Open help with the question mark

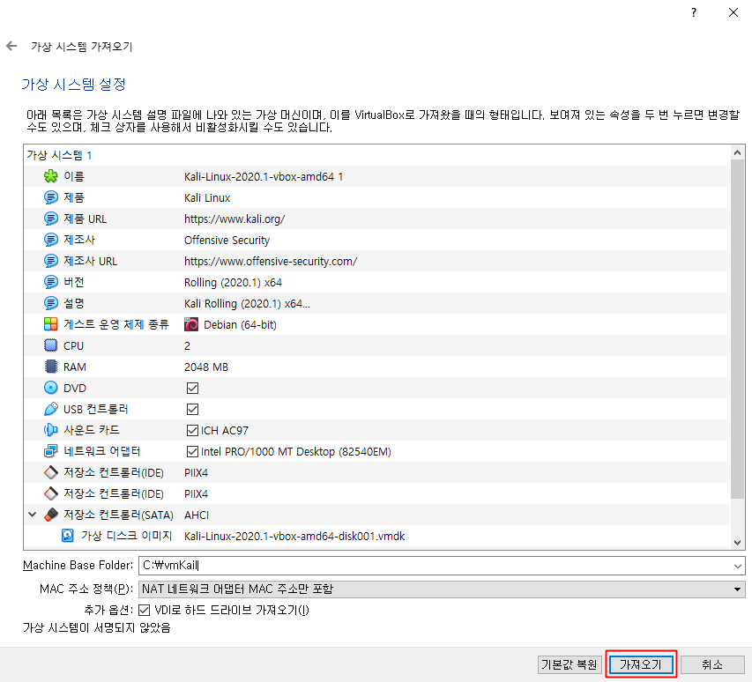point(694,12)
